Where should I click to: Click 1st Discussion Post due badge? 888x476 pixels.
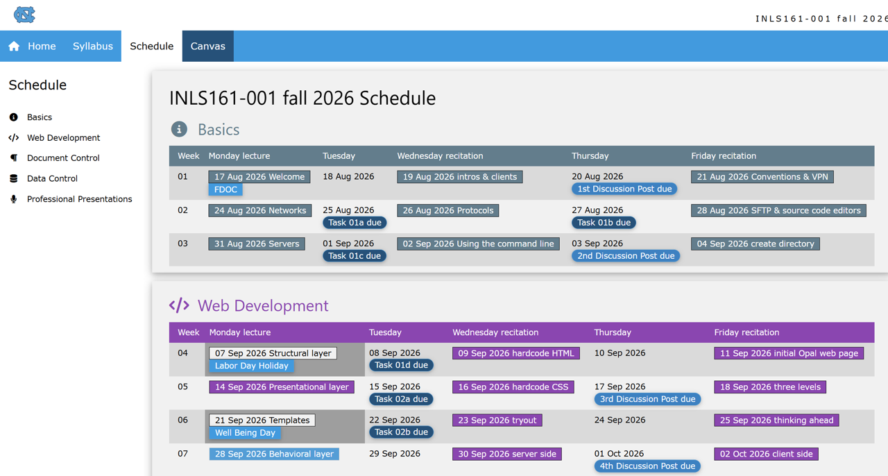[624, 189]
